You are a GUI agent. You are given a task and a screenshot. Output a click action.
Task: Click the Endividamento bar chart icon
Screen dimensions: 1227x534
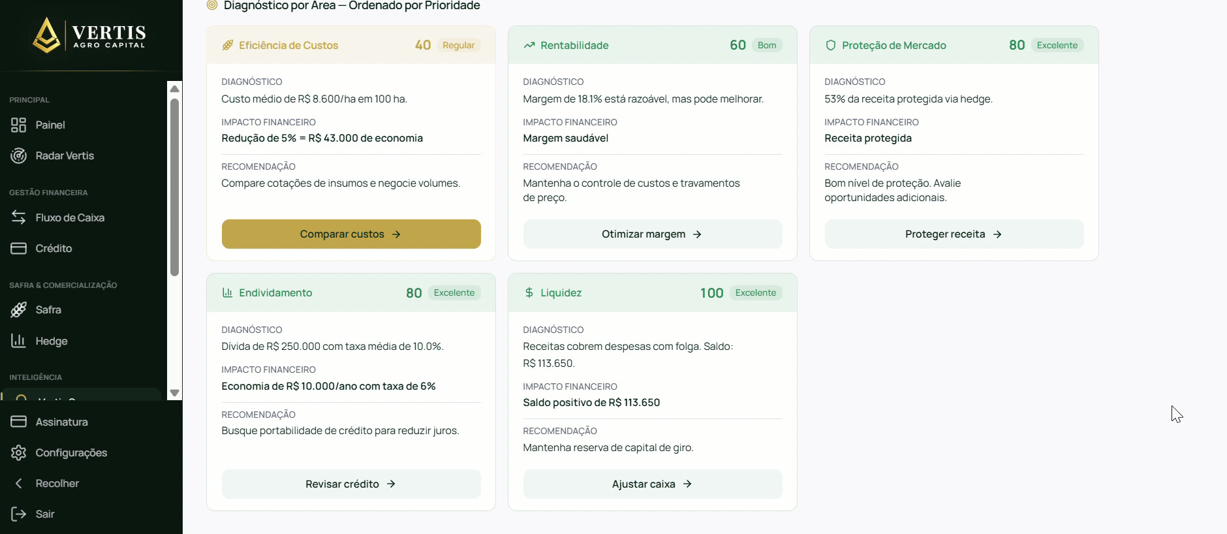tap(227, 292)
